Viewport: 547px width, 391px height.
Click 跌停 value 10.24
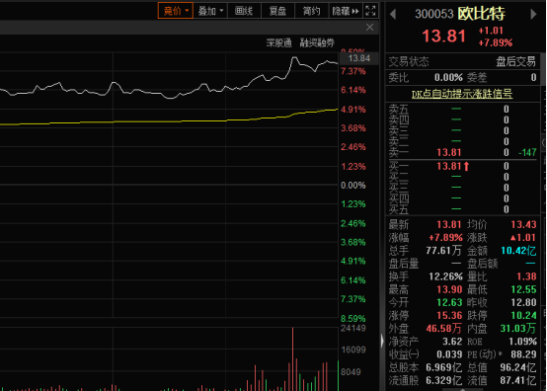[x=523, y=316]
